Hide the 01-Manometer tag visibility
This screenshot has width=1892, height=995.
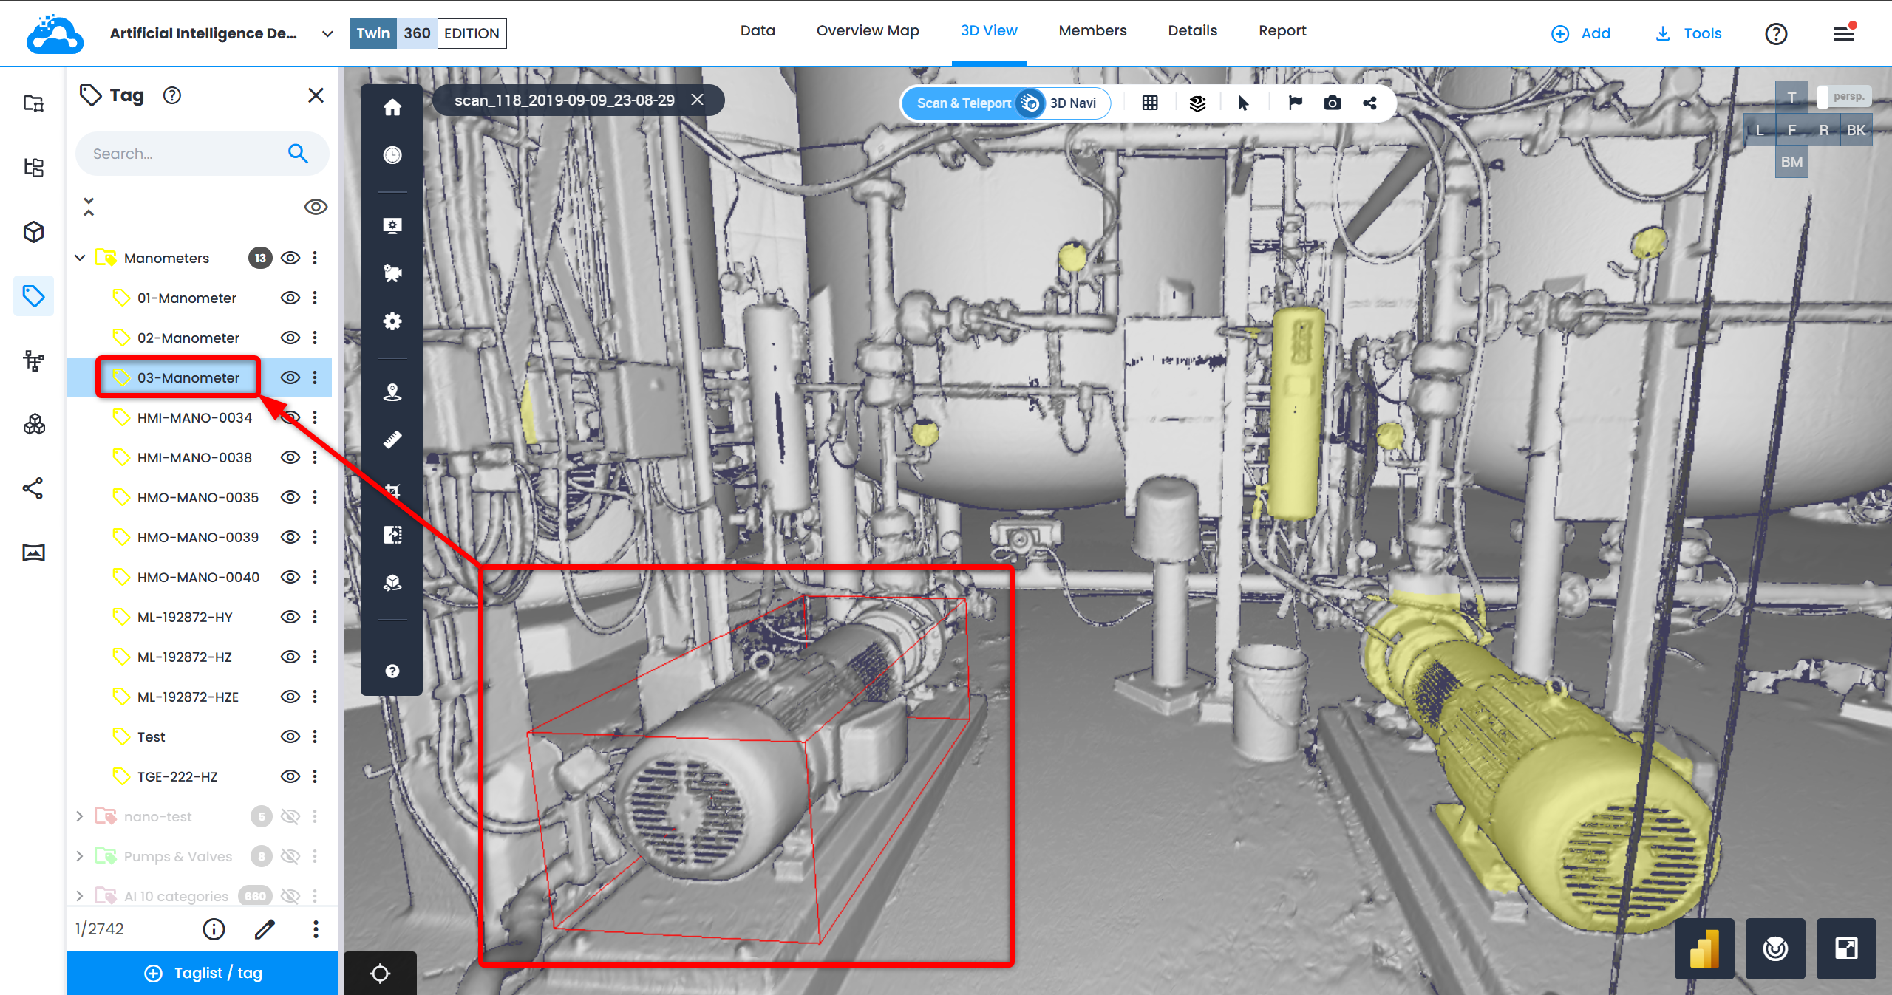click(290, 298)
